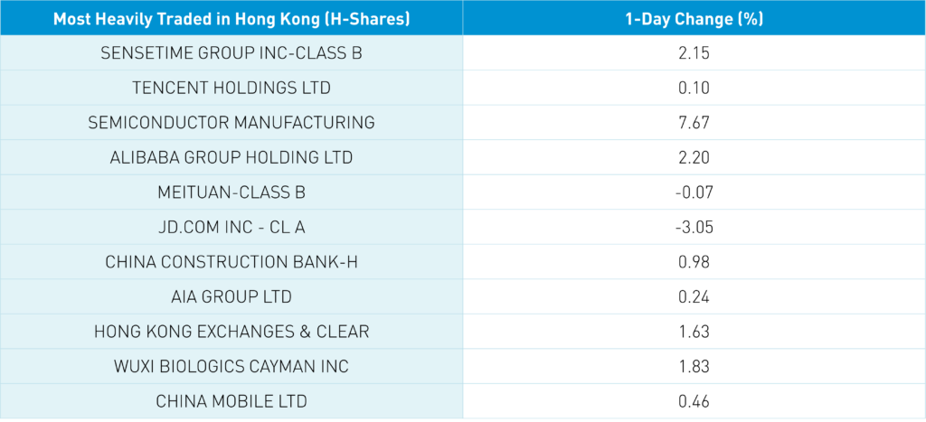Click CHINA CONSTRUCTION BANK-H stock name
Viewport: 926px width, 422px height.
[x=231, y=262]
